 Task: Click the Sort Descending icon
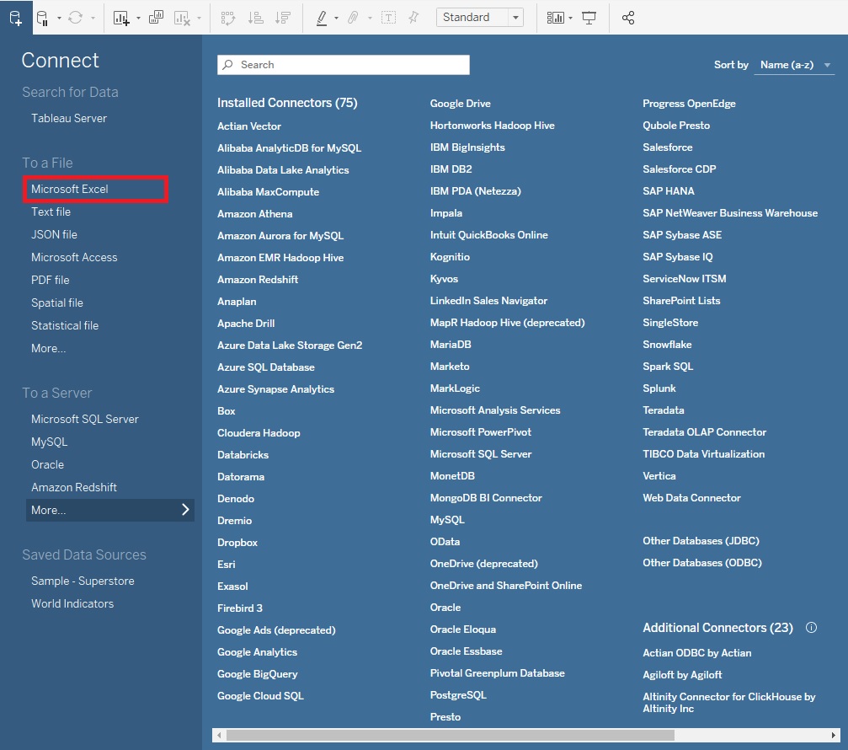[x=283, y=18]
